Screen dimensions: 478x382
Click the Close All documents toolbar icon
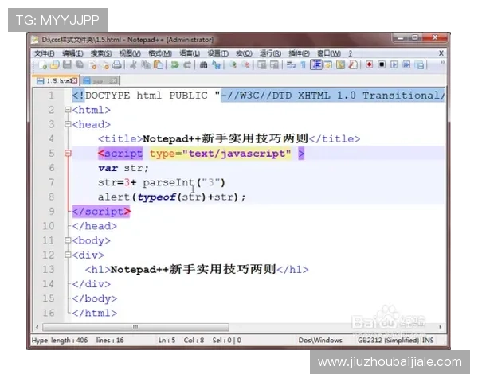[x=105, y=65]
